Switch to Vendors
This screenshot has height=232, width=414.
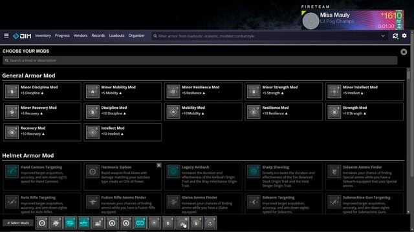point(80,35)
